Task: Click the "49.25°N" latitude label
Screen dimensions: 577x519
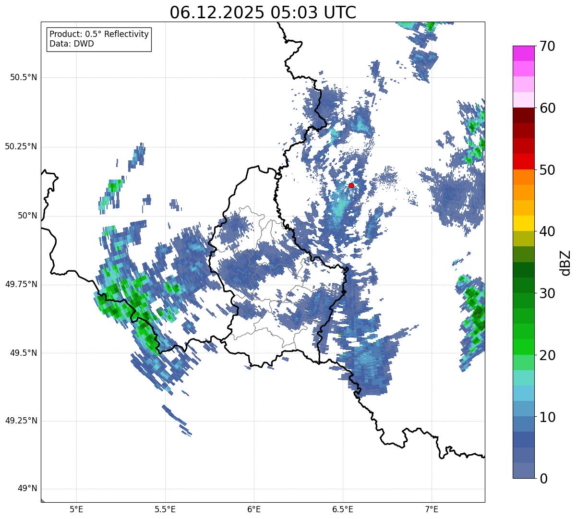Action: point(21,421)
